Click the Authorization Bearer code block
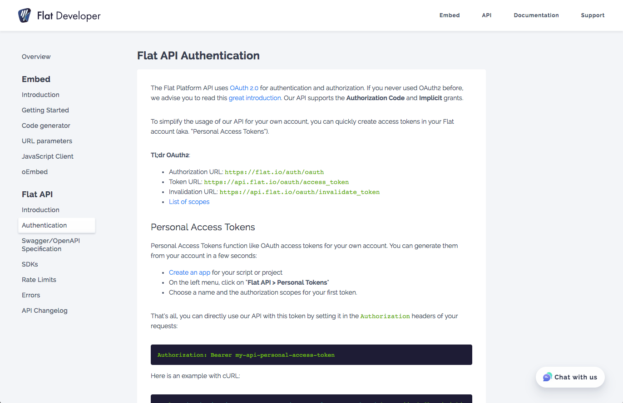The height and width of the screenshot is (403, 623). [311, 355]
